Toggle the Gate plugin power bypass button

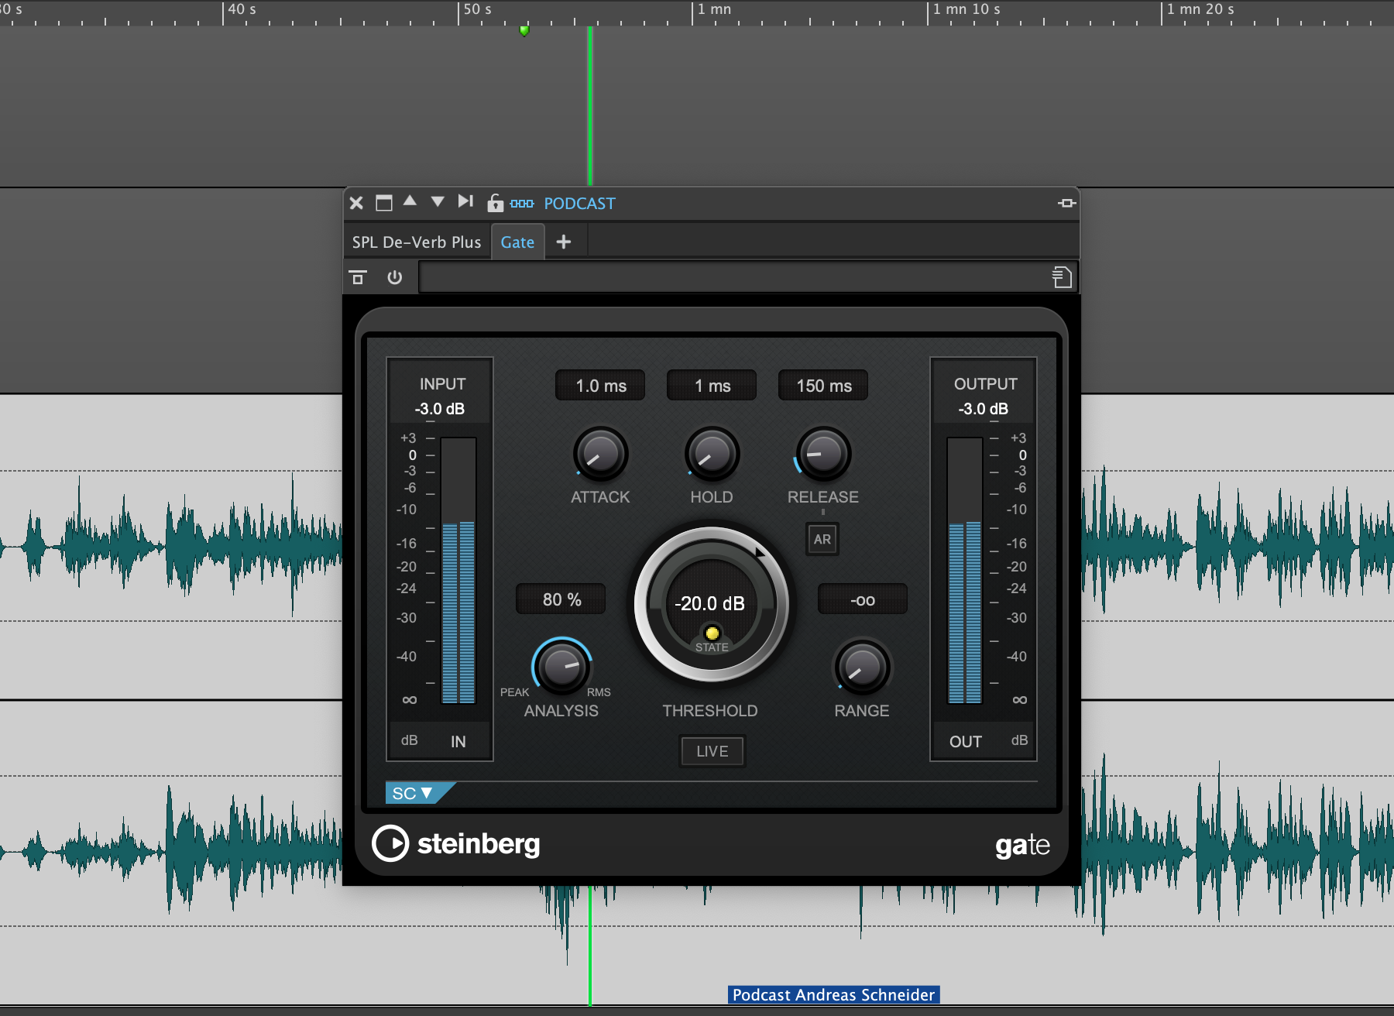395,277
